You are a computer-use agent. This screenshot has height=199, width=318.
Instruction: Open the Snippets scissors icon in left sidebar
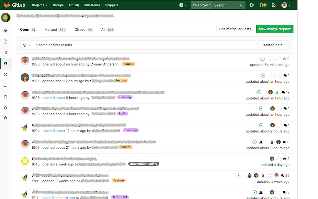[6, 107]
